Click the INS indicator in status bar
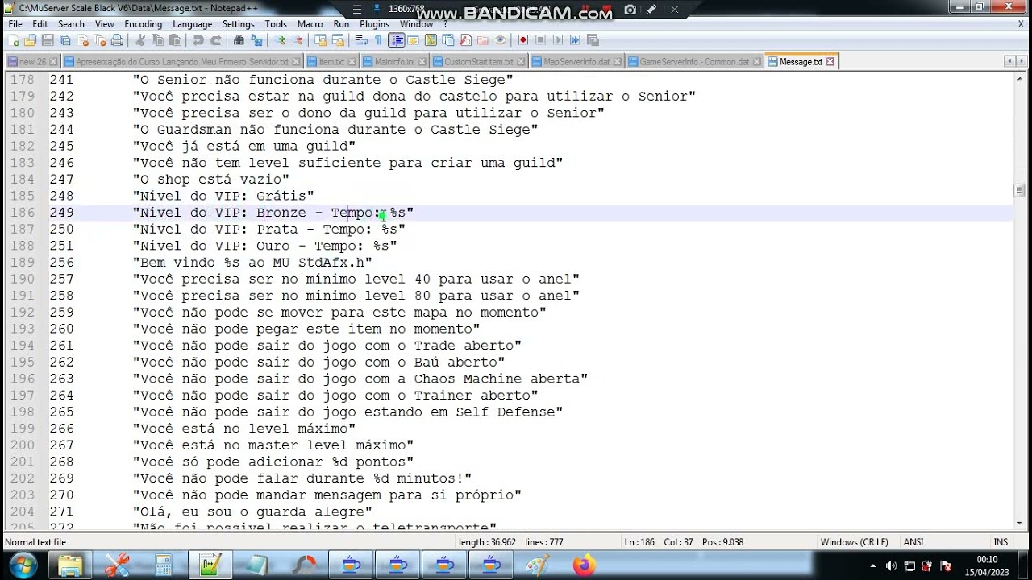Image resolution: width=1032 pixels, height=580 pixels. (1001, 542)
